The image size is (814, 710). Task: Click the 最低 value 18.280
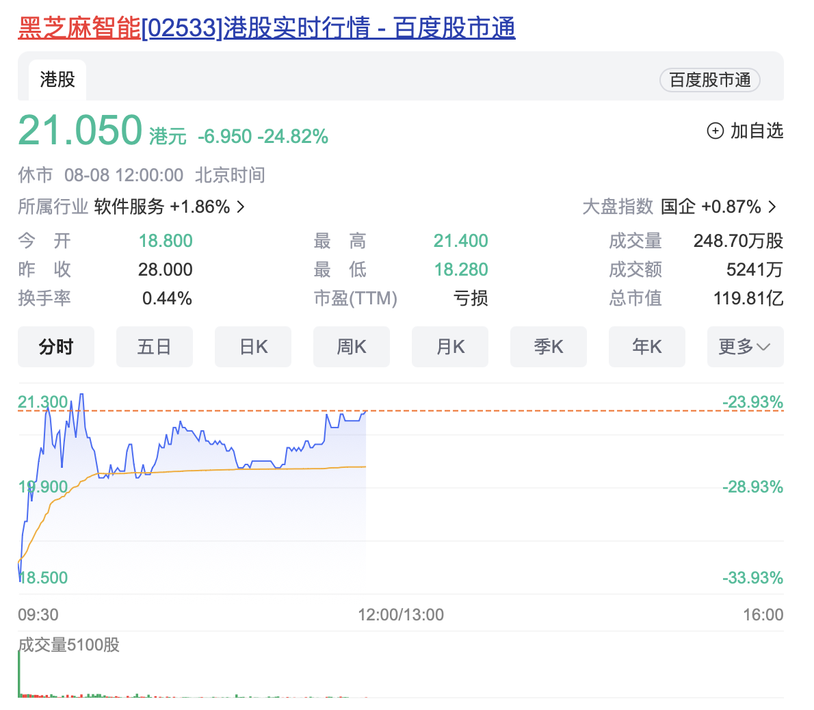coord(461,269)
